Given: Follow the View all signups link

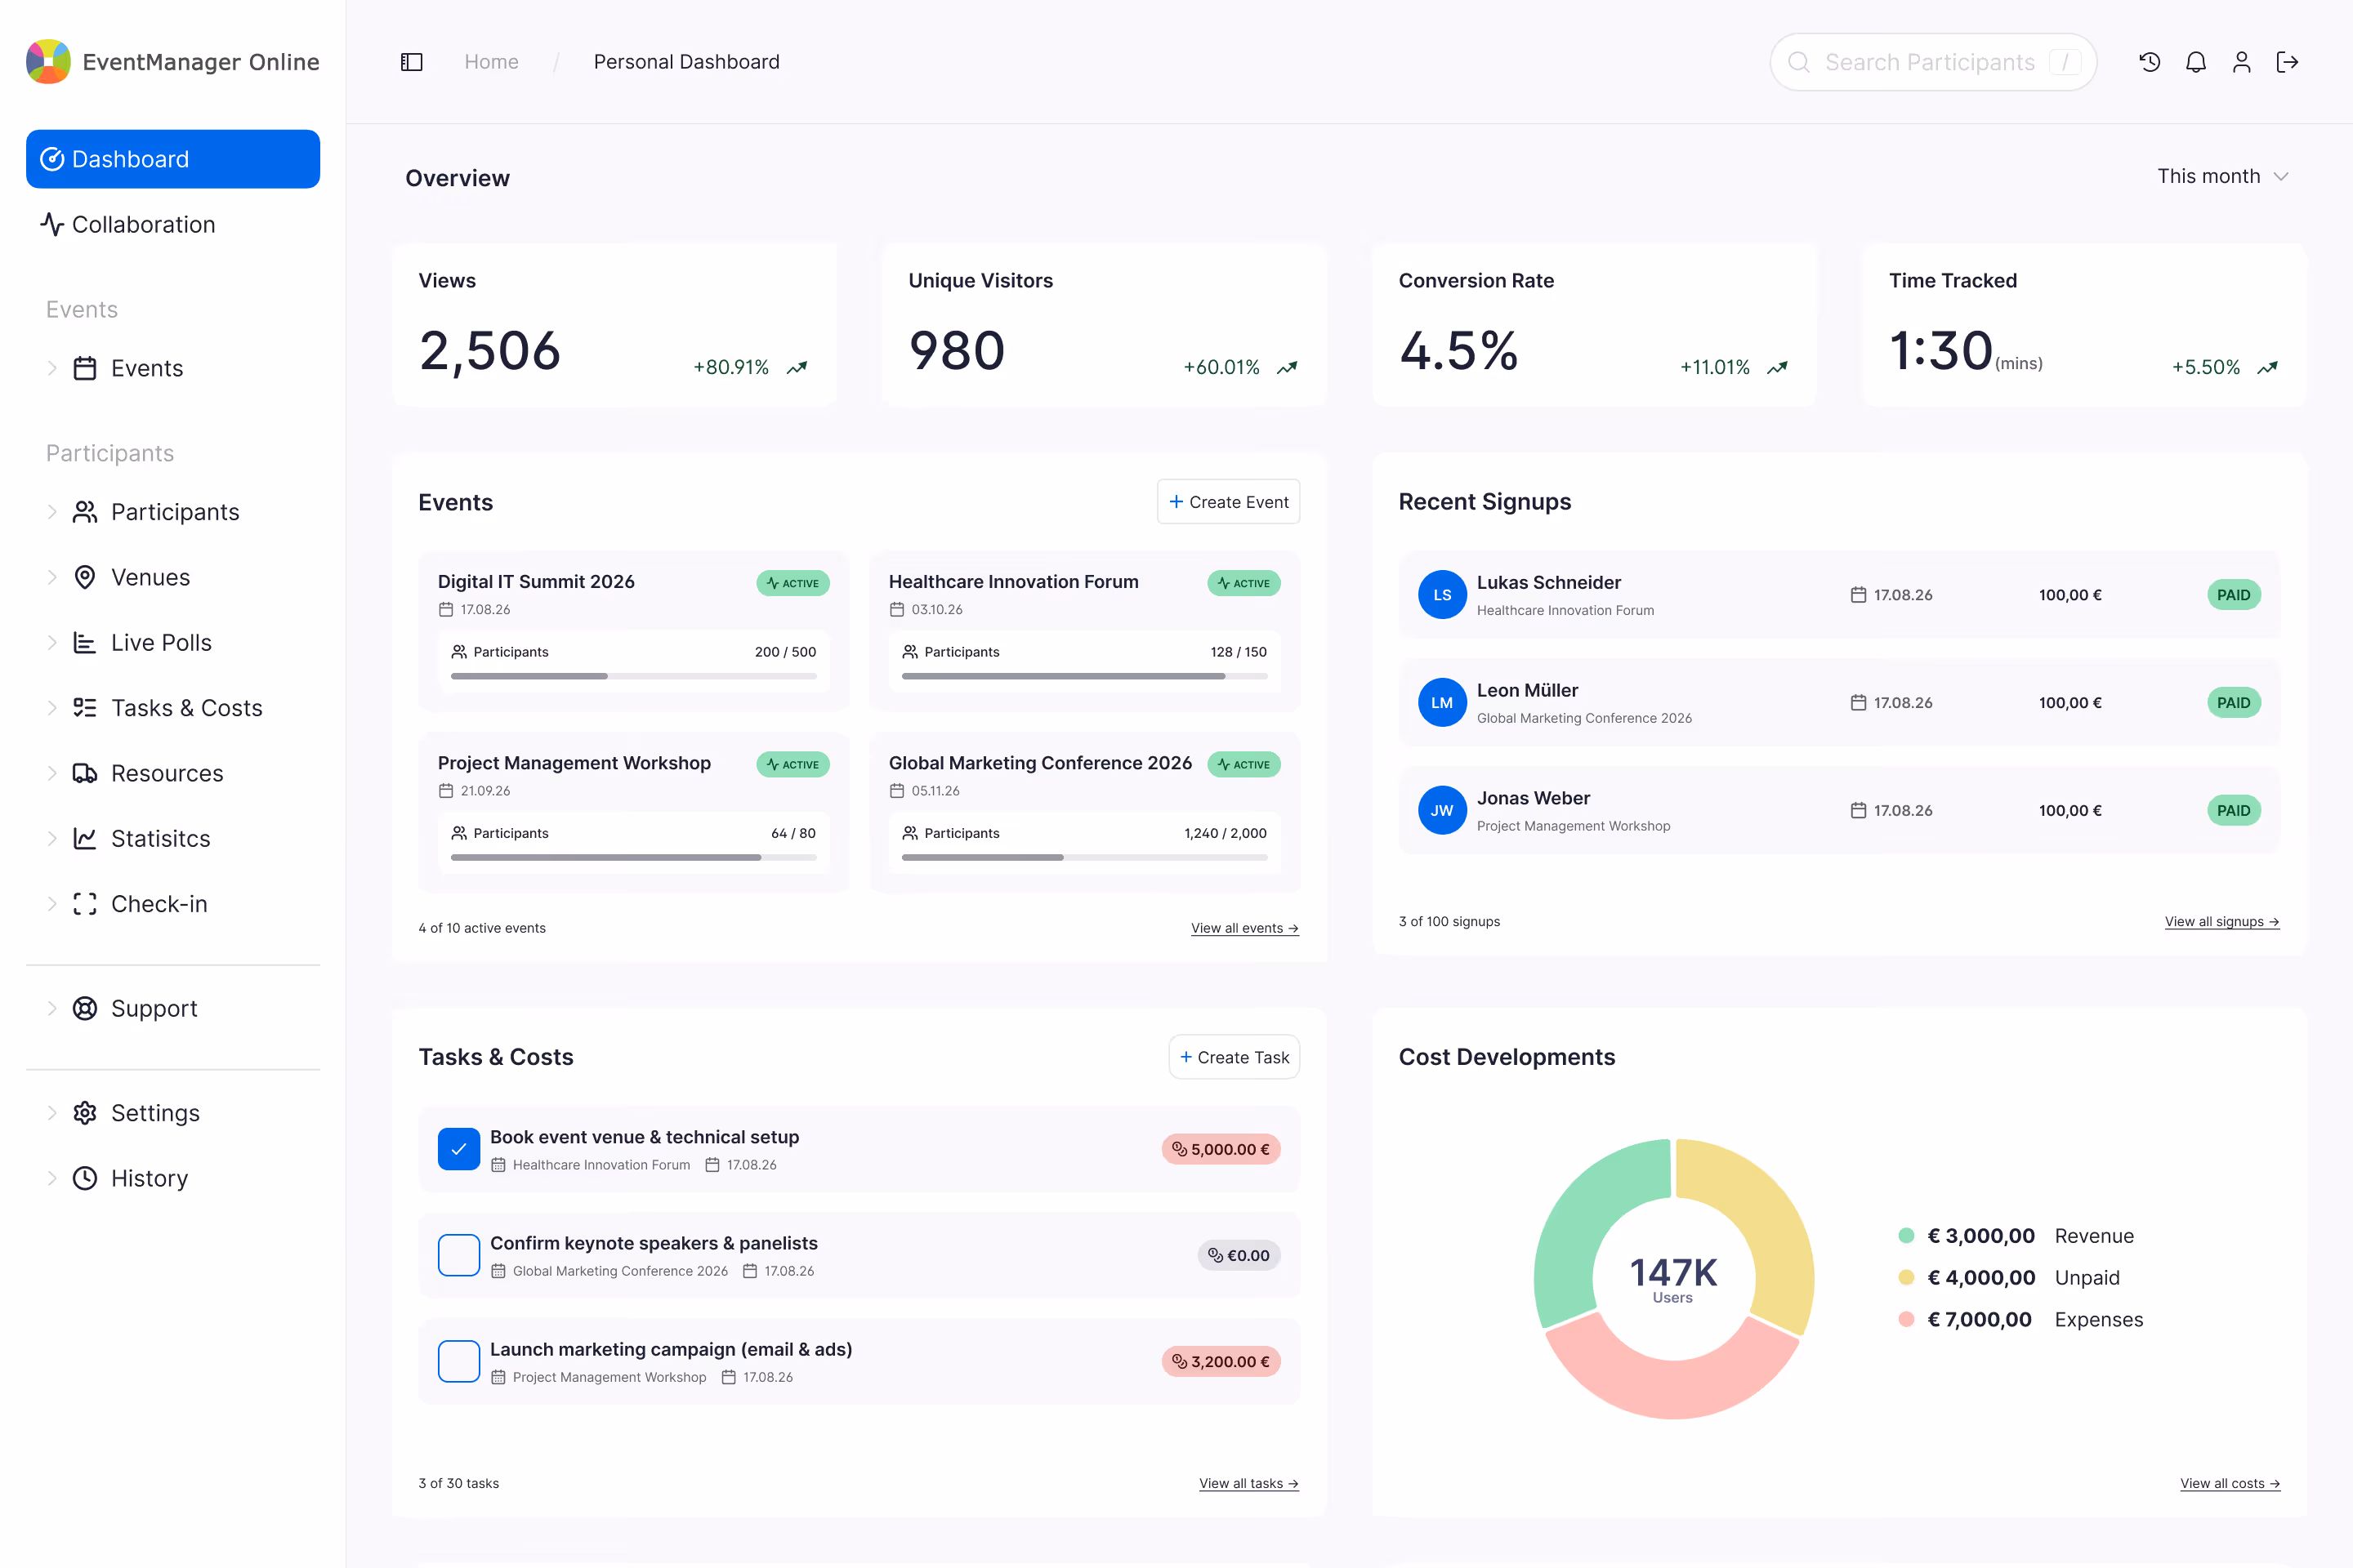Looking at the screenshot, I should coord(2222,921).
